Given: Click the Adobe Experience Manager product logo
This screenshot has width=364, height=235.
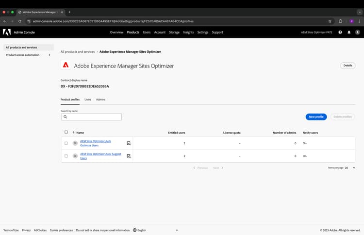Looking at the screenshot, I should (66, 65).
